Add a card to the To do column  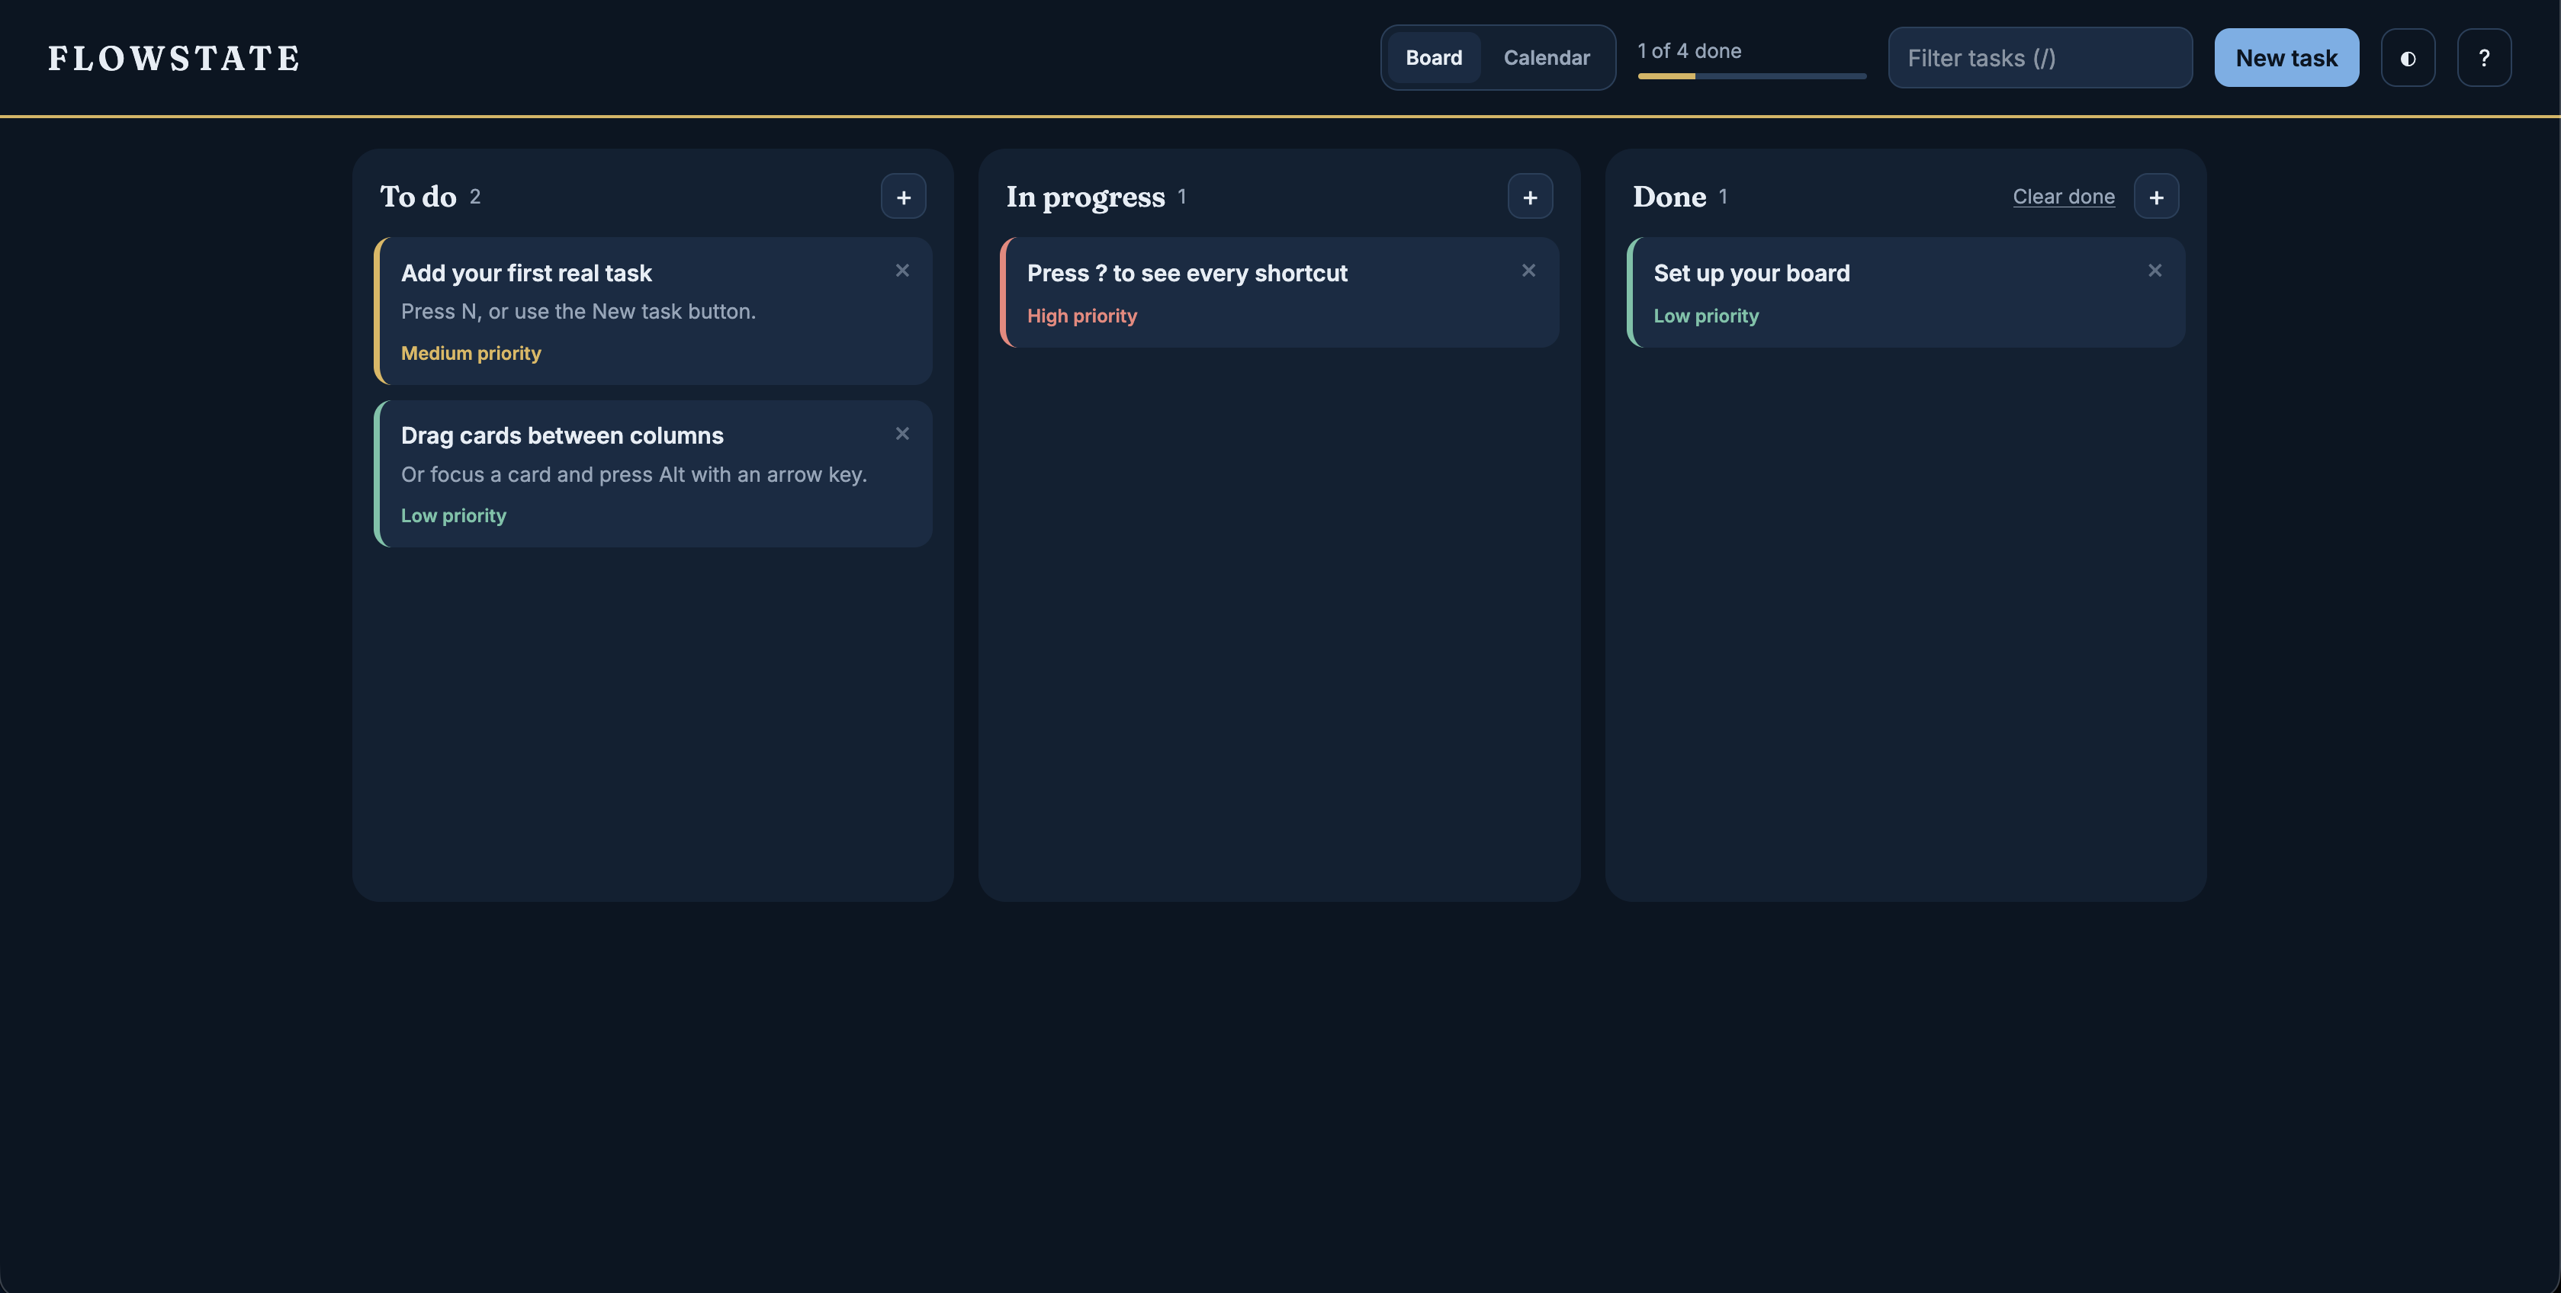coord(903,197)
